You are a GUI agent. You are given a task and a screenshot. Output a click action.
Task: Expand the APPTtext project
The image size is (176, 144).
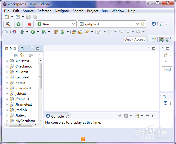click(x=7, y=61)
